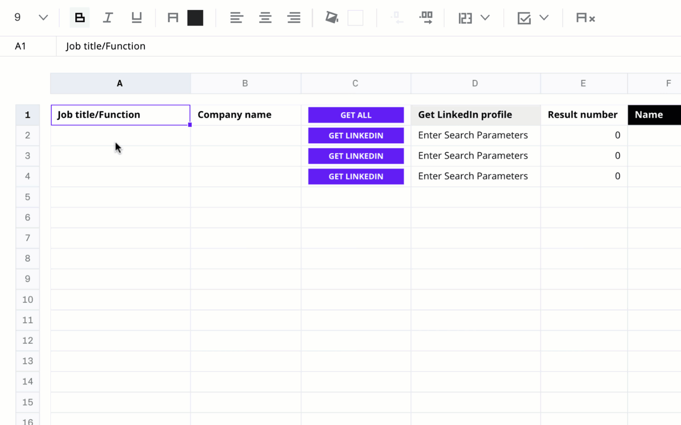
Task: Select the Get LinkedIn profile cell
Action: pyautogui.click(x=475, y=115)
